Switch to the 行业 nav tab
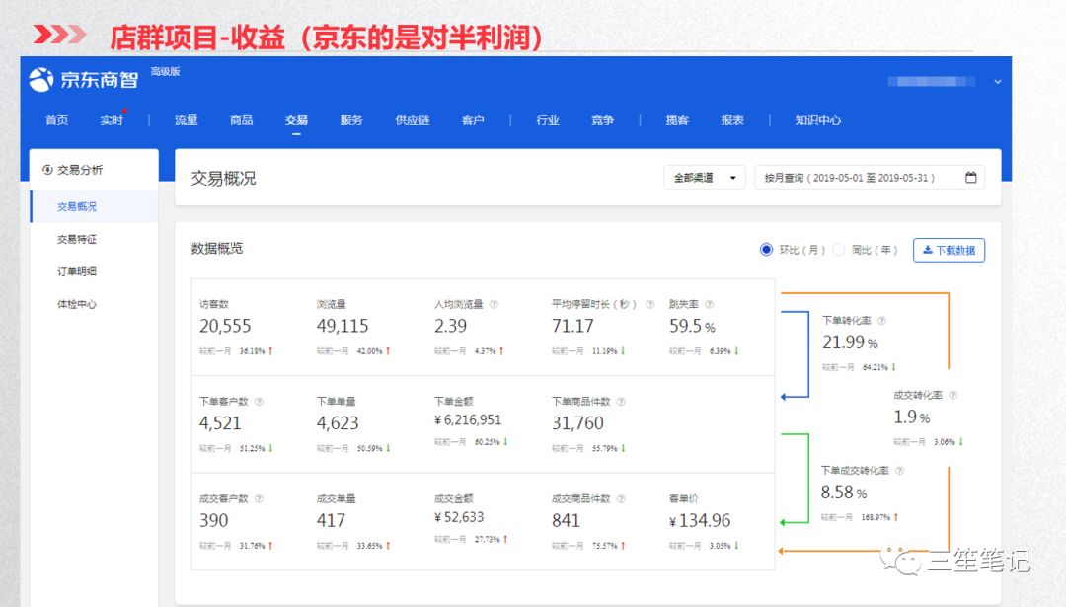This screenshot has width=1066, height=607. click(547, 120)
